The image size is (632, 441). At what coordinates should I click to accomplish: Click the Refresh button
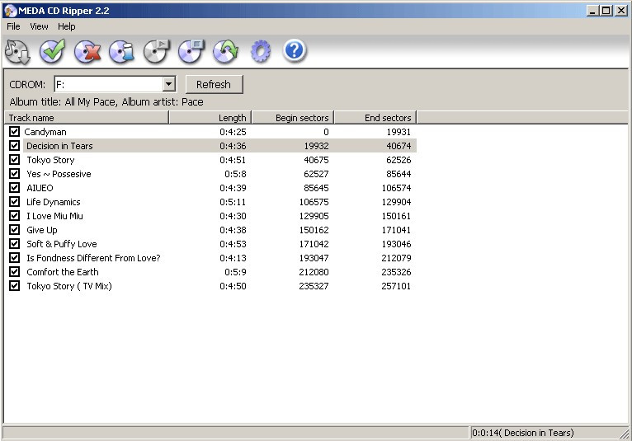pyautogui.click(x=214, y=85)
